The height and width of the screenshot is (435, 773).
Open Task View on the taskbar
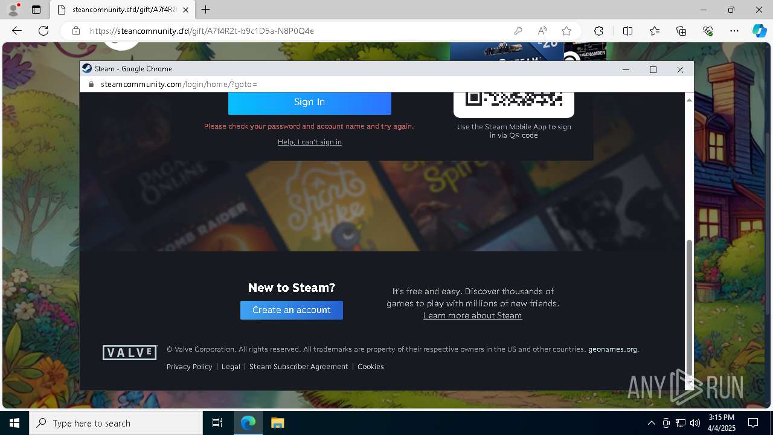pos(217,423)
